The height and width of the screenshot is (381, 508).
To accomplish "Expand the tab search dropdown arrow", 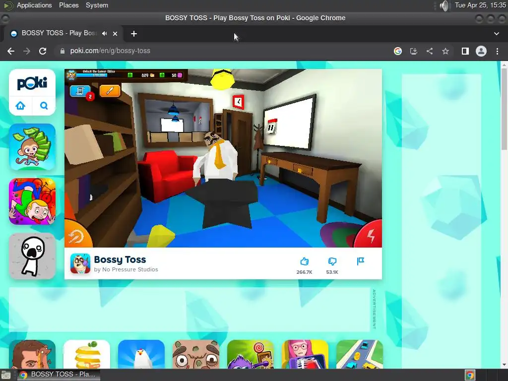I will [x=496, y=34].
